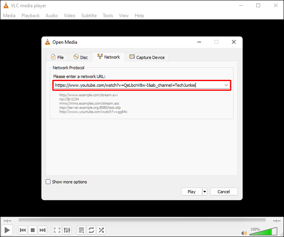
Task: Close the VLC media player window
Action: 275,5
